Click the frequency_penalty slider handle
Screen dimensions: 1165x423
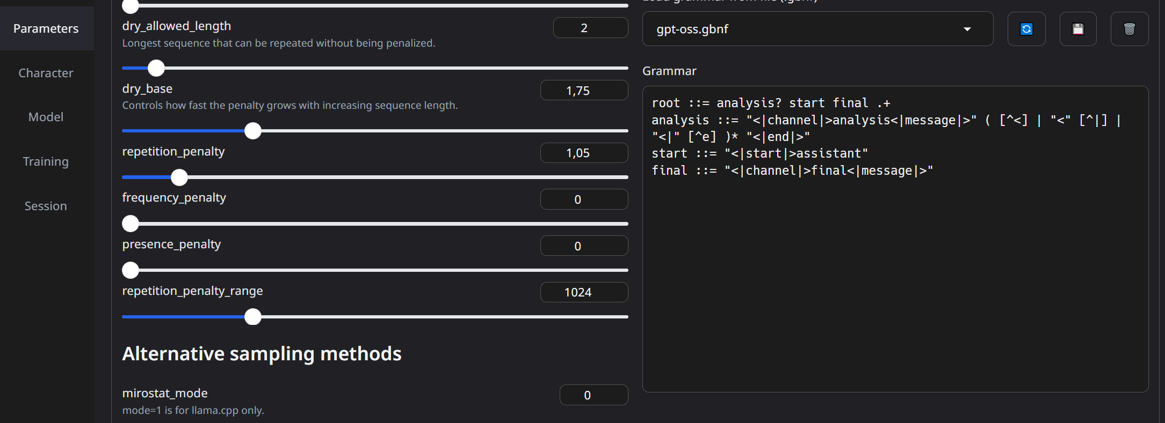coord(131,224)
